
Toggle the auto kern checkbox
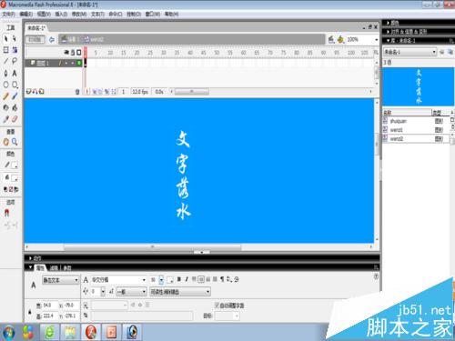(x=217, y=305)
